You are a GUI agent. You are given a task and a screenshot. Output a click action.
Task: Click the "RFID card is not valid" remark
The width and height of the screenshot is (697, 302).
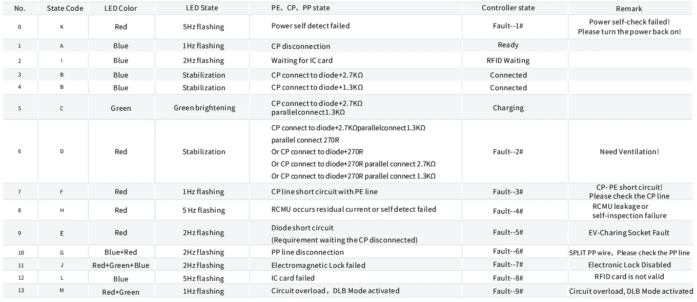629,277
